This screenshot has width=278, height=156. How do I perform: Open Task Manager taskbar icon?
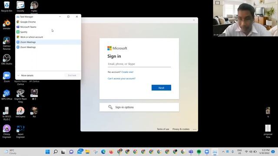click(x=215, y=152)
